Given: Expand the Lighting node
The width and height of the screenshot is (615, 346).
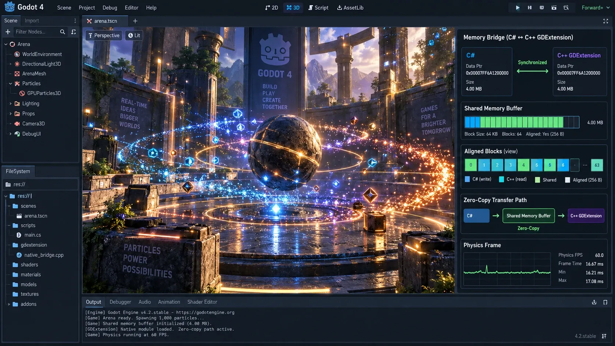Looking at the screenshot, I should [x=10, y=104].
